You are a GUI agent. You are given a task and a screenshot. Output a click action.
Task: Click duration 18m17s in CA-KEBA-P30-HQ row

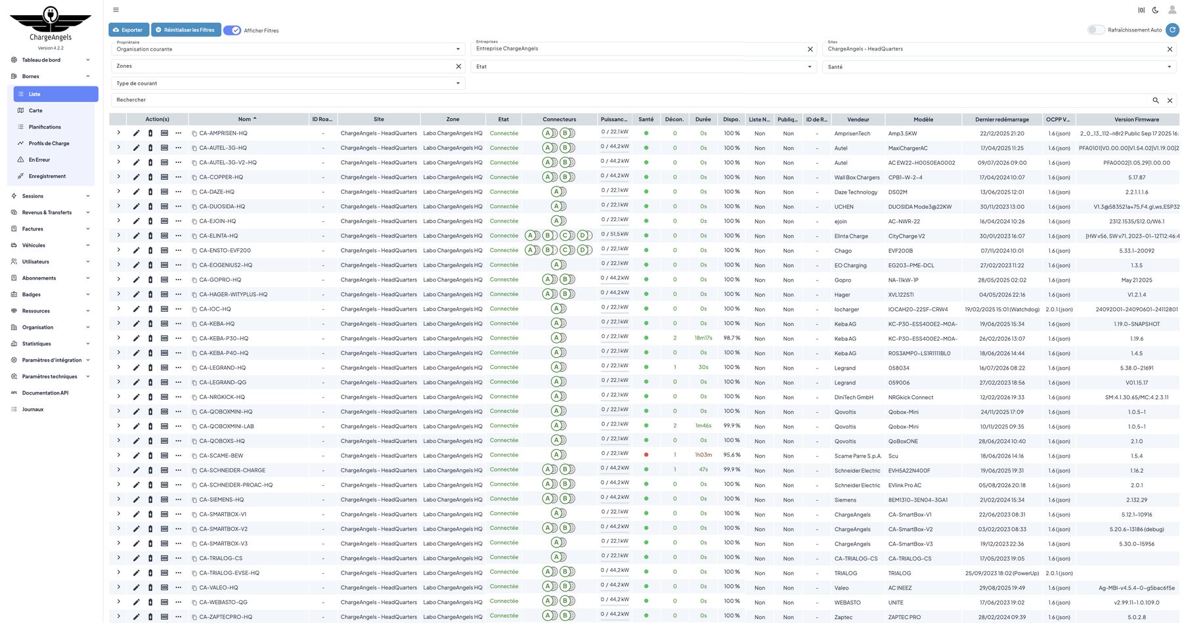point(703,338)
